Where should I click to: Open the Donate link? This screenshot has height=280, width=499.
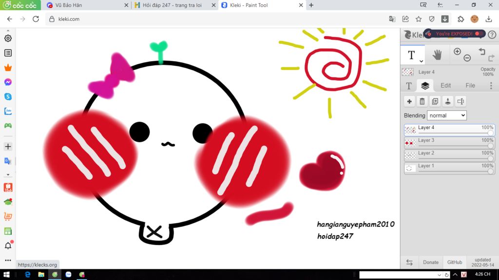click(x=431, y=262)
